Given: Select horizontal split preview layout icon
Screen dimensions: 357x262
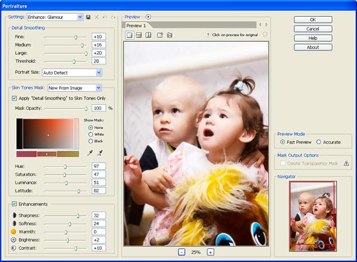Looking at the screenshot, I should (139, 35).
